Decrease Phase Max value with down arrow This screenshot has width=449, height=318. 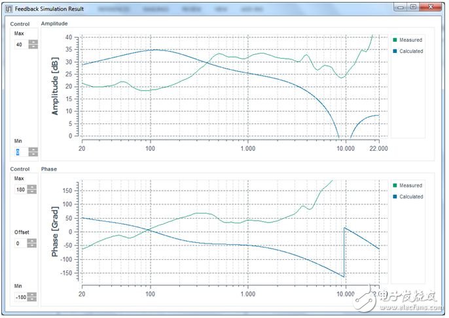coord(32,192)
